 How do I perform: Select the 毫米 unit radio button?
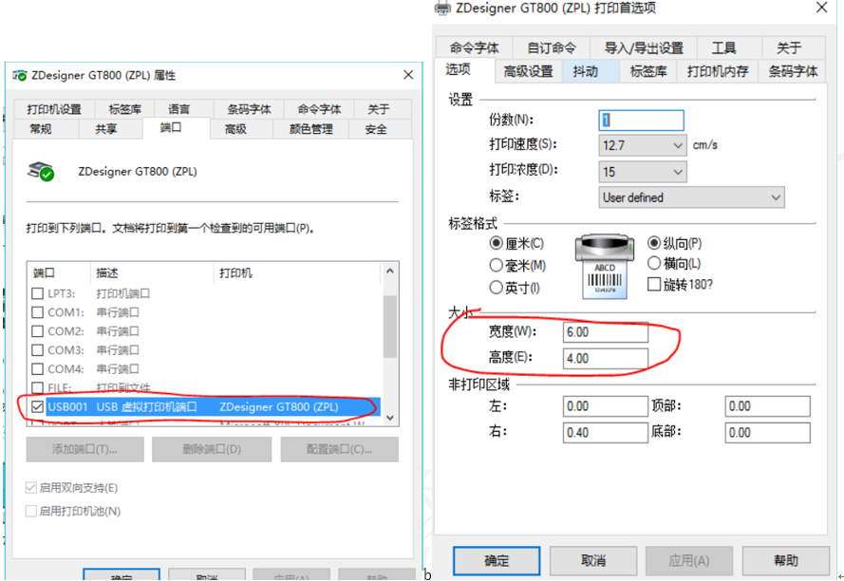click(496, 266)
